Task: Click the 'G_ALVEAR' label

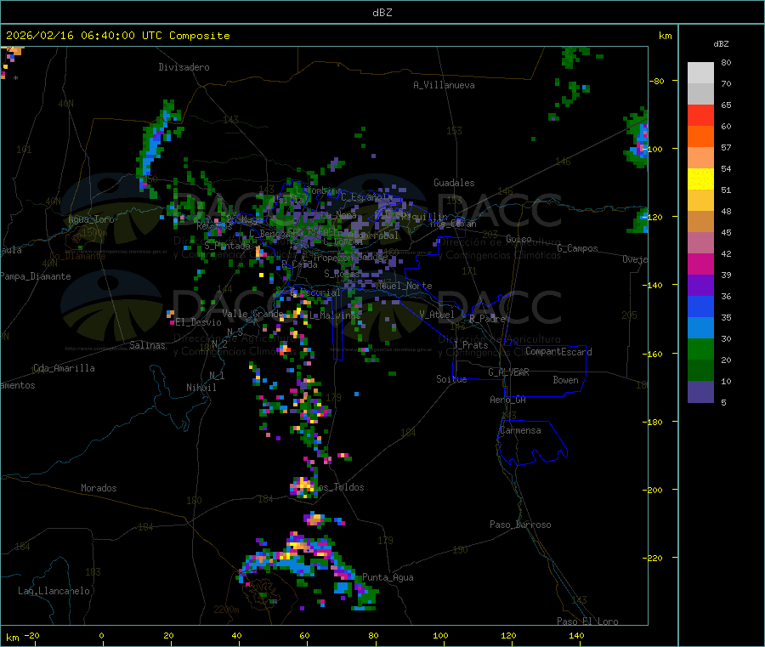Action: point(509,372)
